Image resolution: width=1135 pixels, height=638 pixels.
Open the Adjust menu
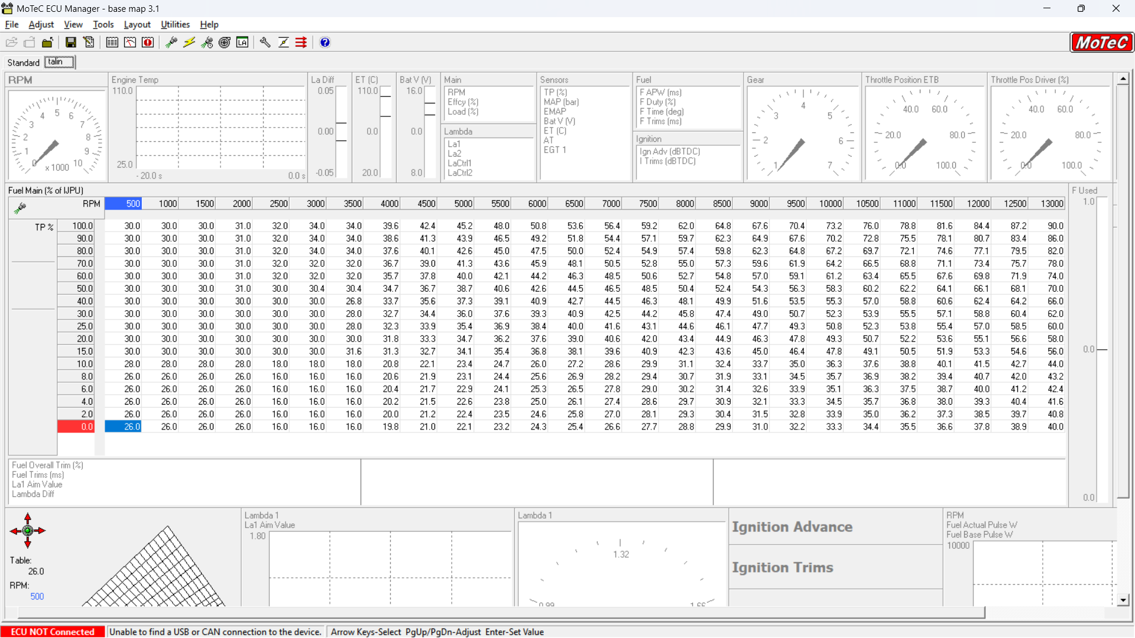tap(41, 24)
